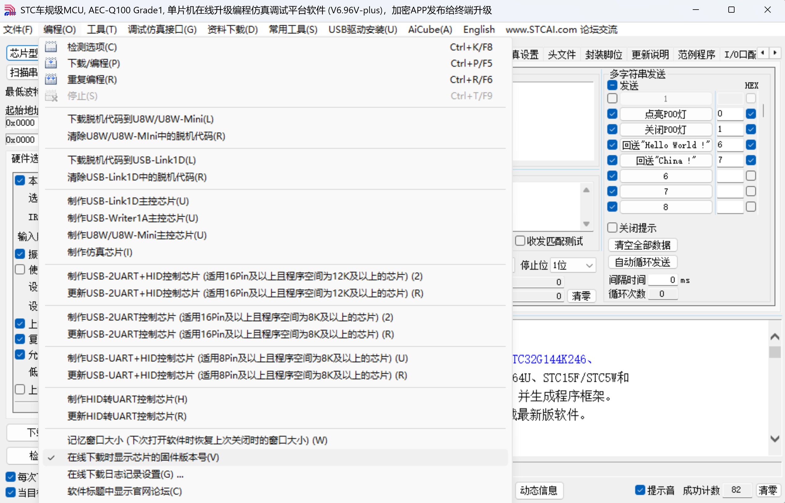The image size is (785, 503).
Task: Click the data field containing 6 for Hello World
Action: pyautogui.click(x=730, y=145)
